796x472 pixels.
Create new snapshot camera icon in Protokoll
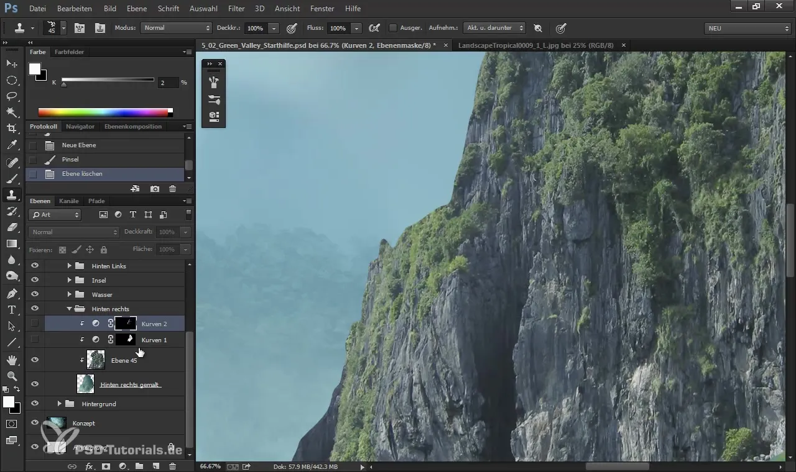154,189
